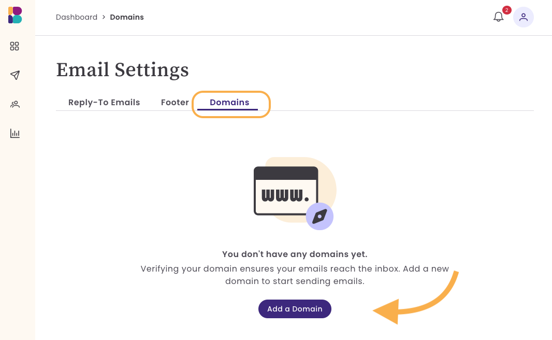The height and width of the screenshot is (340, 552).
Task: Open the contacts people icon in sidebar
Action: (x=15, y=104)
